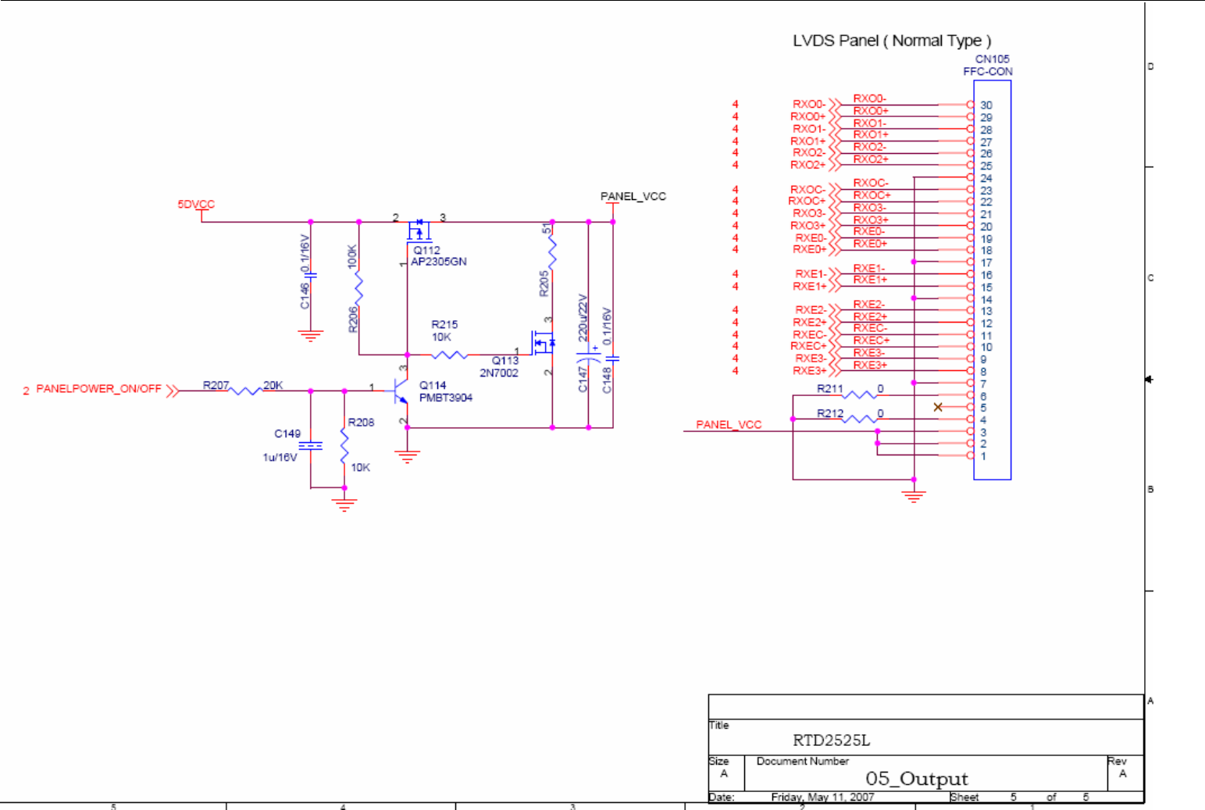Select the C146 capacitor symbol
This screenshot has width=1205, height=810.
(x=311, y=275)
